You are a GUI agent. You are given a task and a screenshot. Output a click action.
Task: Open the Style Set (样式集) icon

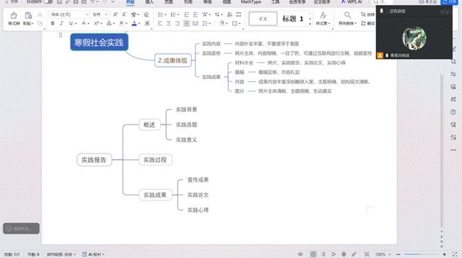[323, 15]
